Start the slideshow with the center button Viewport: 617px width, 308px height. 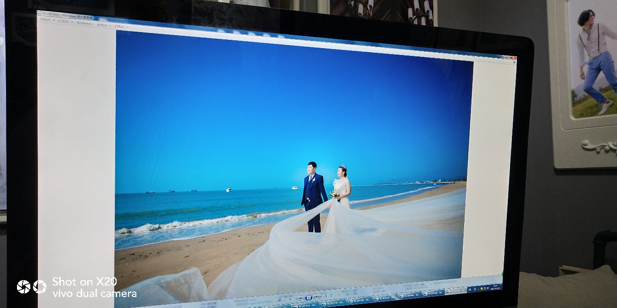[x=308, y=297]
